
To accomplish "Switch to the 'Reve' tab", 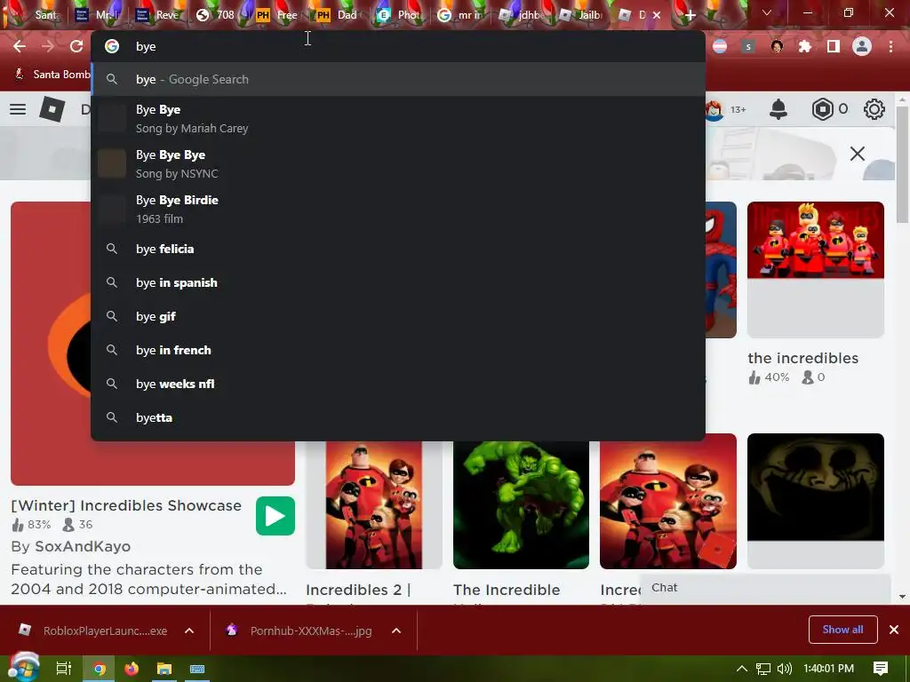I will tap(156, 15).
